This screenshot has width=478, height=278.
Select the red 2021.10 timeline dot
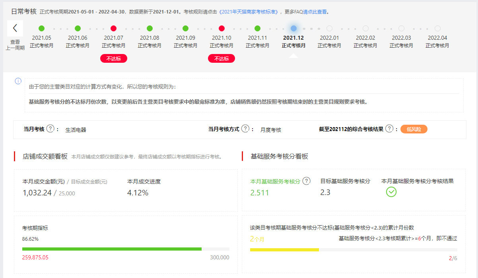coord(222,28)
